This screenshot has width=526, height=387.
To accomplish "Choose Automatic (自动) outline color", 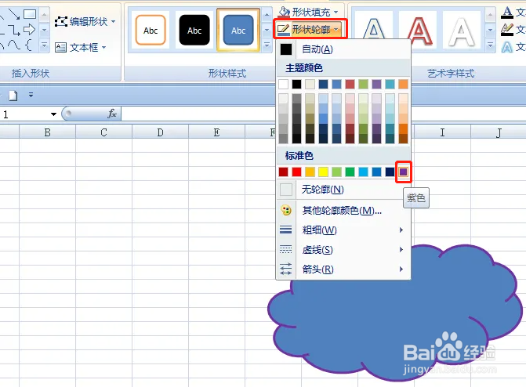I will click(343, 49).
